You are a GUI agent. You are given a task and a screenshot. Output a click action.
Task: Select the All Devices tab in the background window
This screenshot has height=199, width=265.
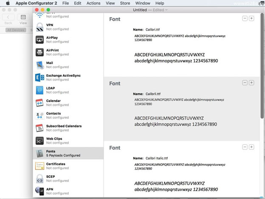16,30
